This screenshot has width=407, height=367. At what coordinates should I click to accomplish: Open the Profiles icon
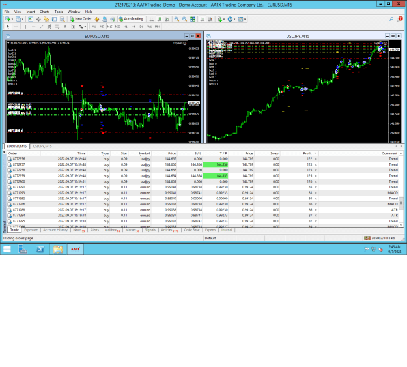pos(18,19)
